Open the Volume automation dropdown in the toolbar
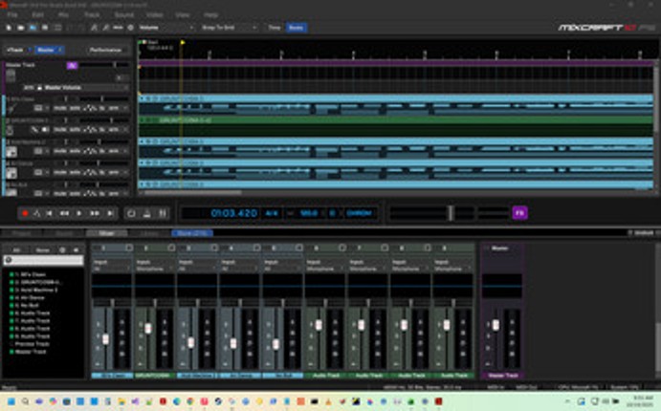The width and height of the screenshot is (661, 411). coord(163,29)
